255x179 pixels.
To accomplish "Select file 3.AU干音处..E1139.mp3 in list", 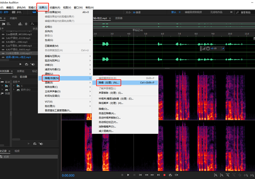I will pyautogui.click(x=18, y=38).
